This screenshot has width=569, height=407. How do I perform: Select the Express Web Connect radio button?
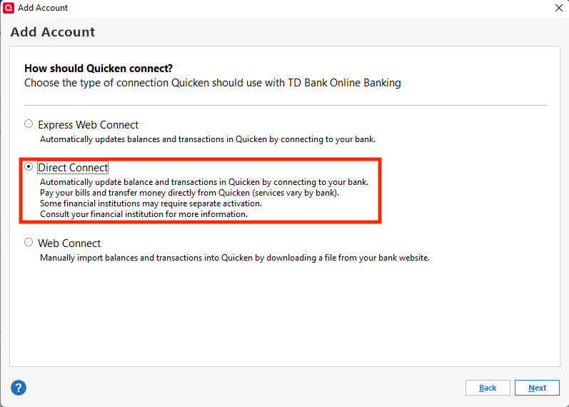coord(29,124)
